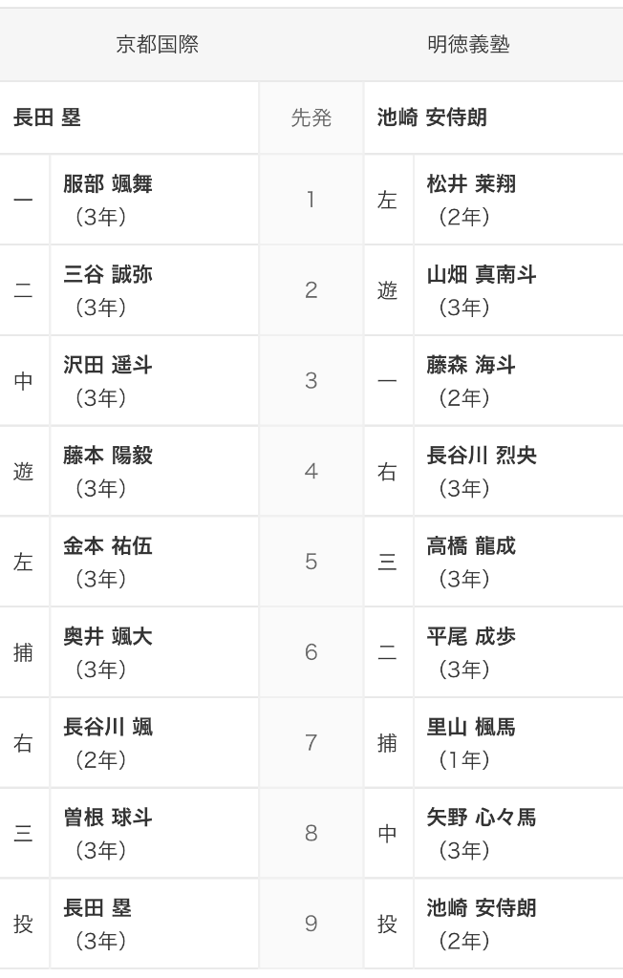Click player 三谷 誠弥 in lineup
Screen dimensions: 623x978
(108, 274)
